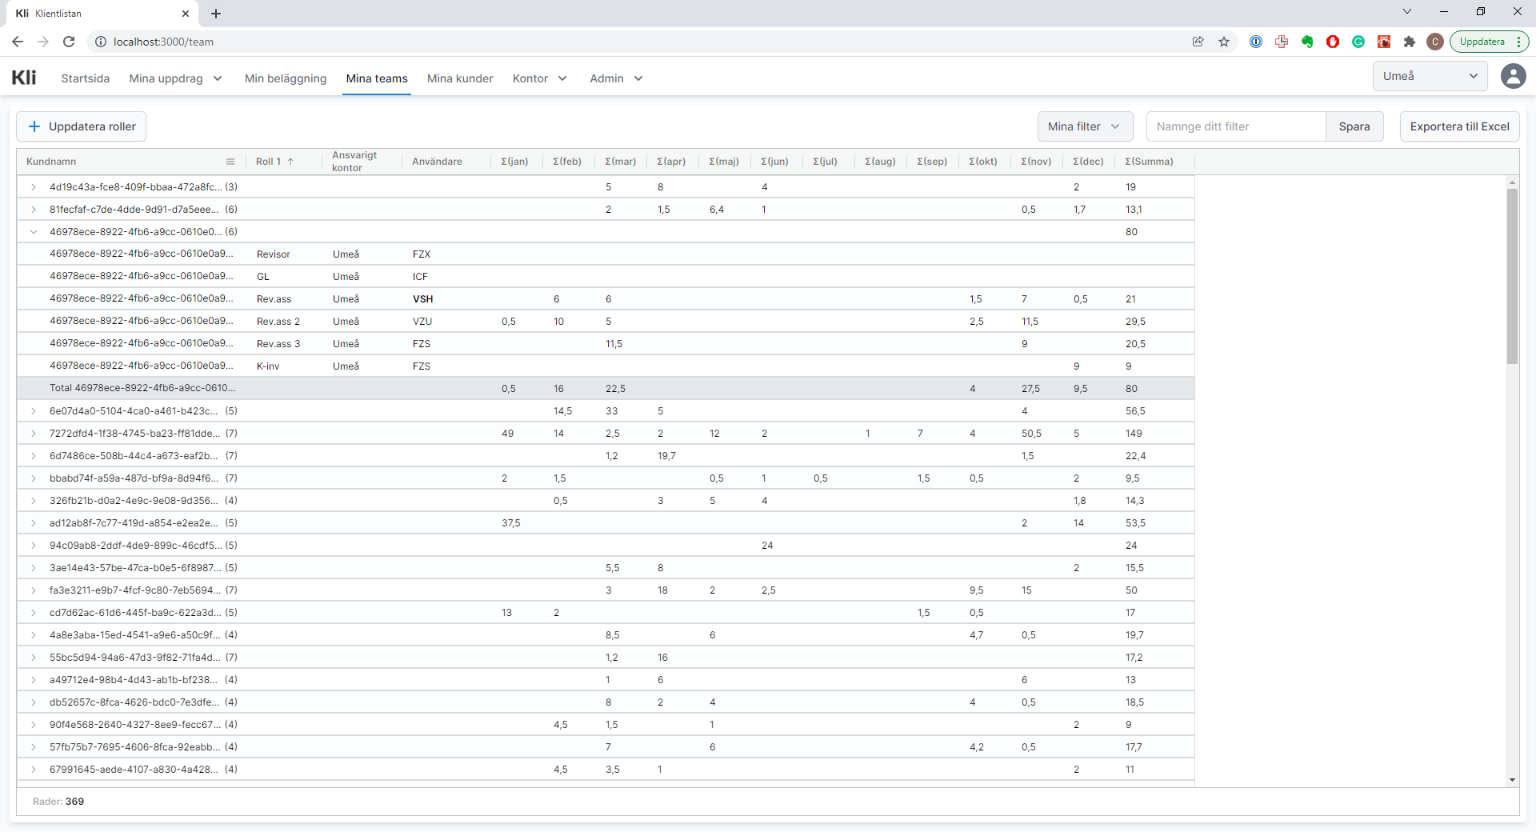Viewport: 1536px width, 832px height.
Task: Expand the 4d19c43a customer row
Action: tap(34, 187)
